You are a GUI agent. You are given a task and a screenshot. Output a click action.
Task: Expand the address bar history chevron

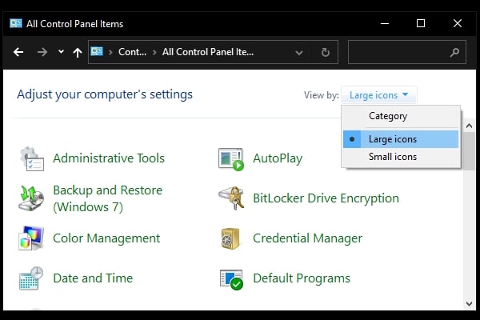coord(299,53)
